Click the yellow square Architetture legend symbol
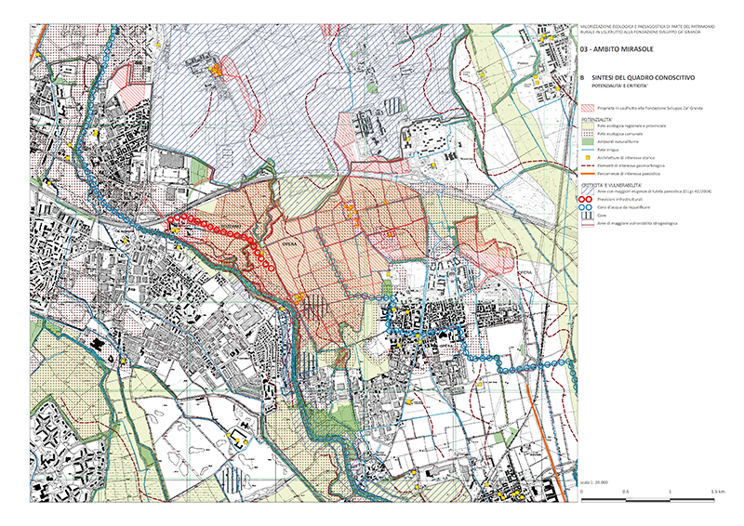 [588, 160]
